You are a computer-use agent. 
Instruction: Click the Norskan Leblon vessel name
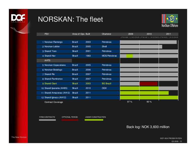[52, 47]
